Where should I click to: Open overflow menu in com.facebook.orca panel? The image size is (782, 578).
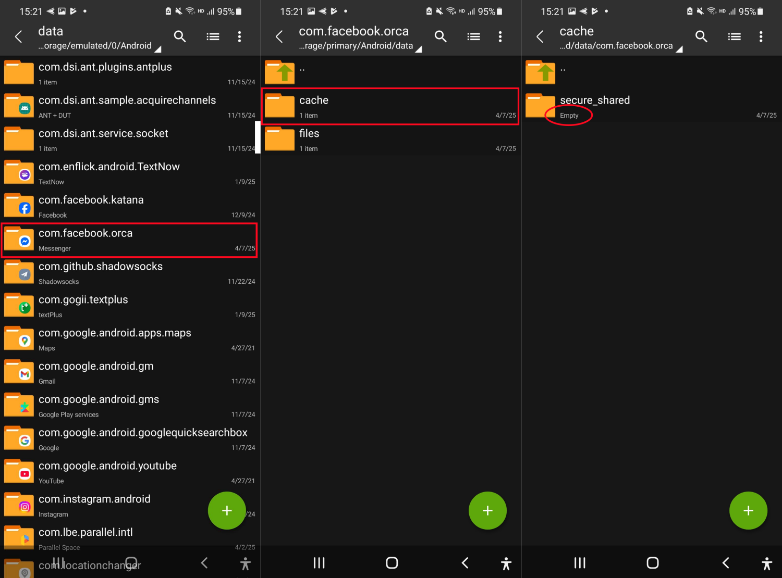click(500, 36)
